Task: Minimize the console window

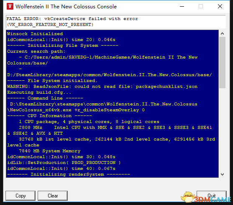Action: pos(182,6)
